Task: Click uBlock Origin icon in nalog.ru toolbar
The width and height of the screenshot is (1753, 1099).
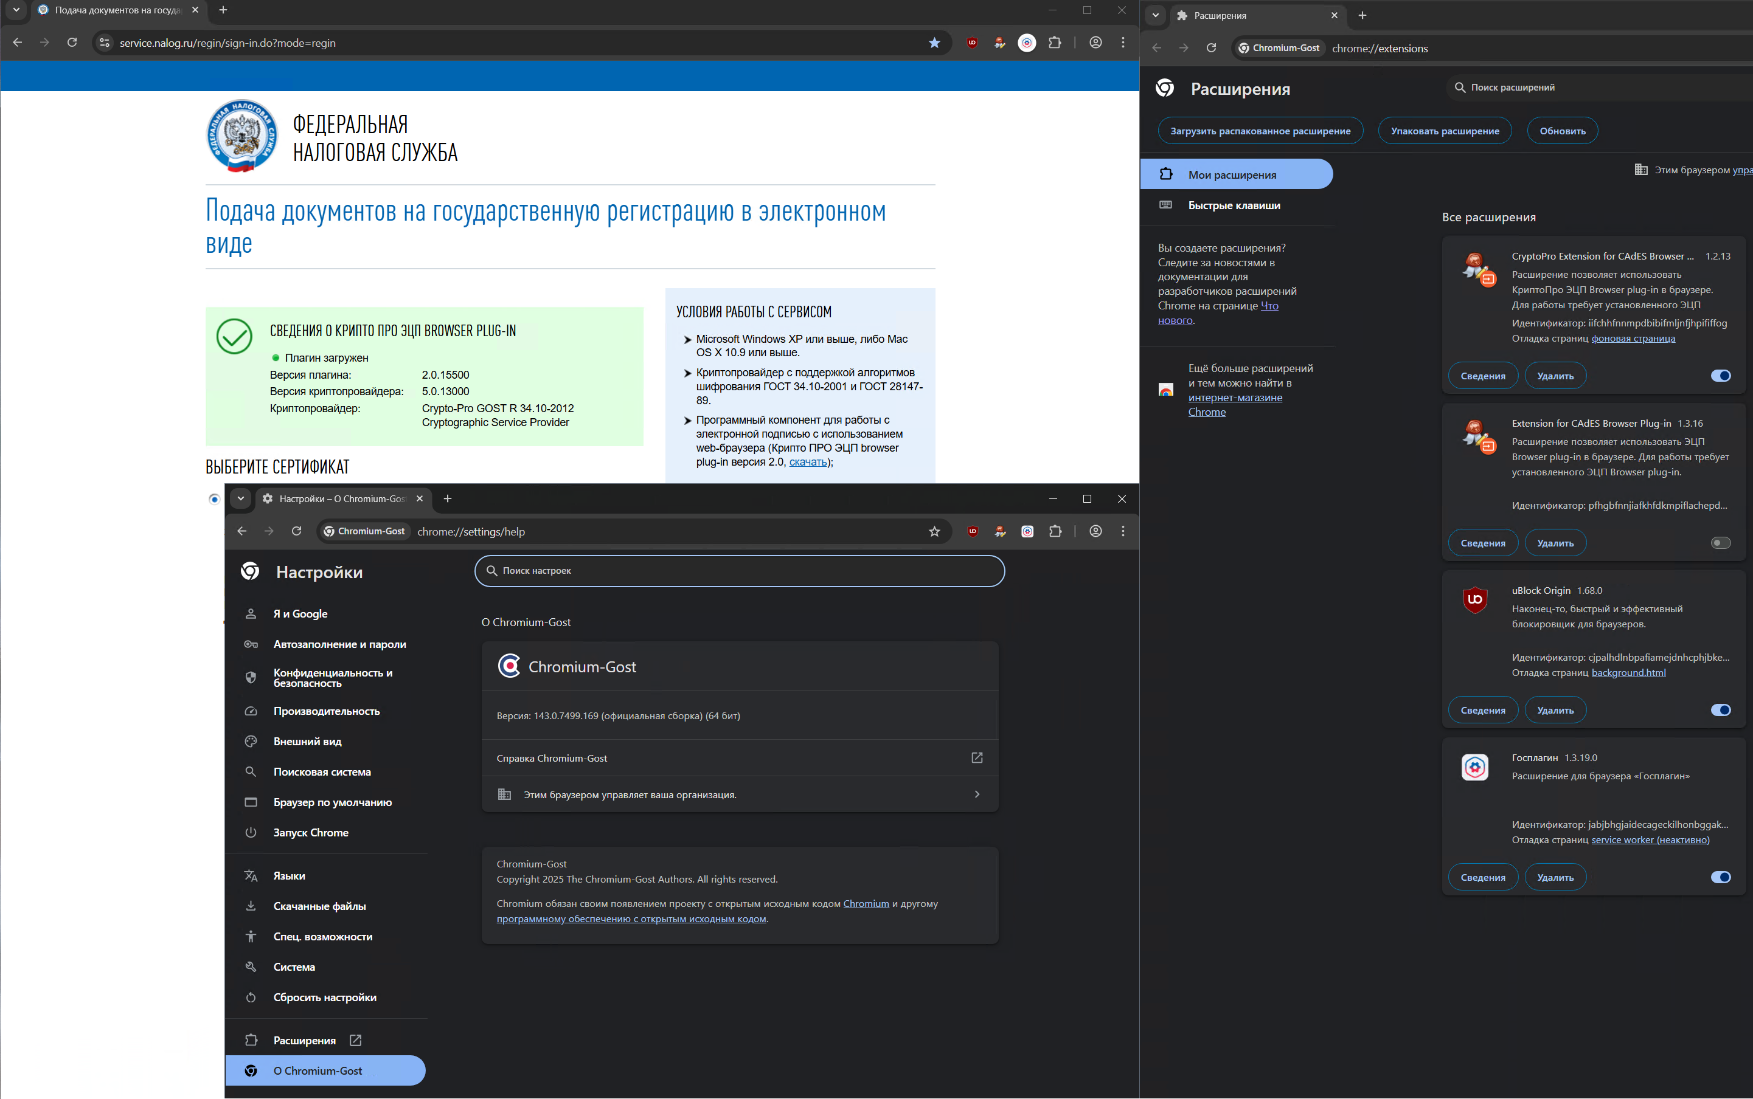Action: click(972, 43)
